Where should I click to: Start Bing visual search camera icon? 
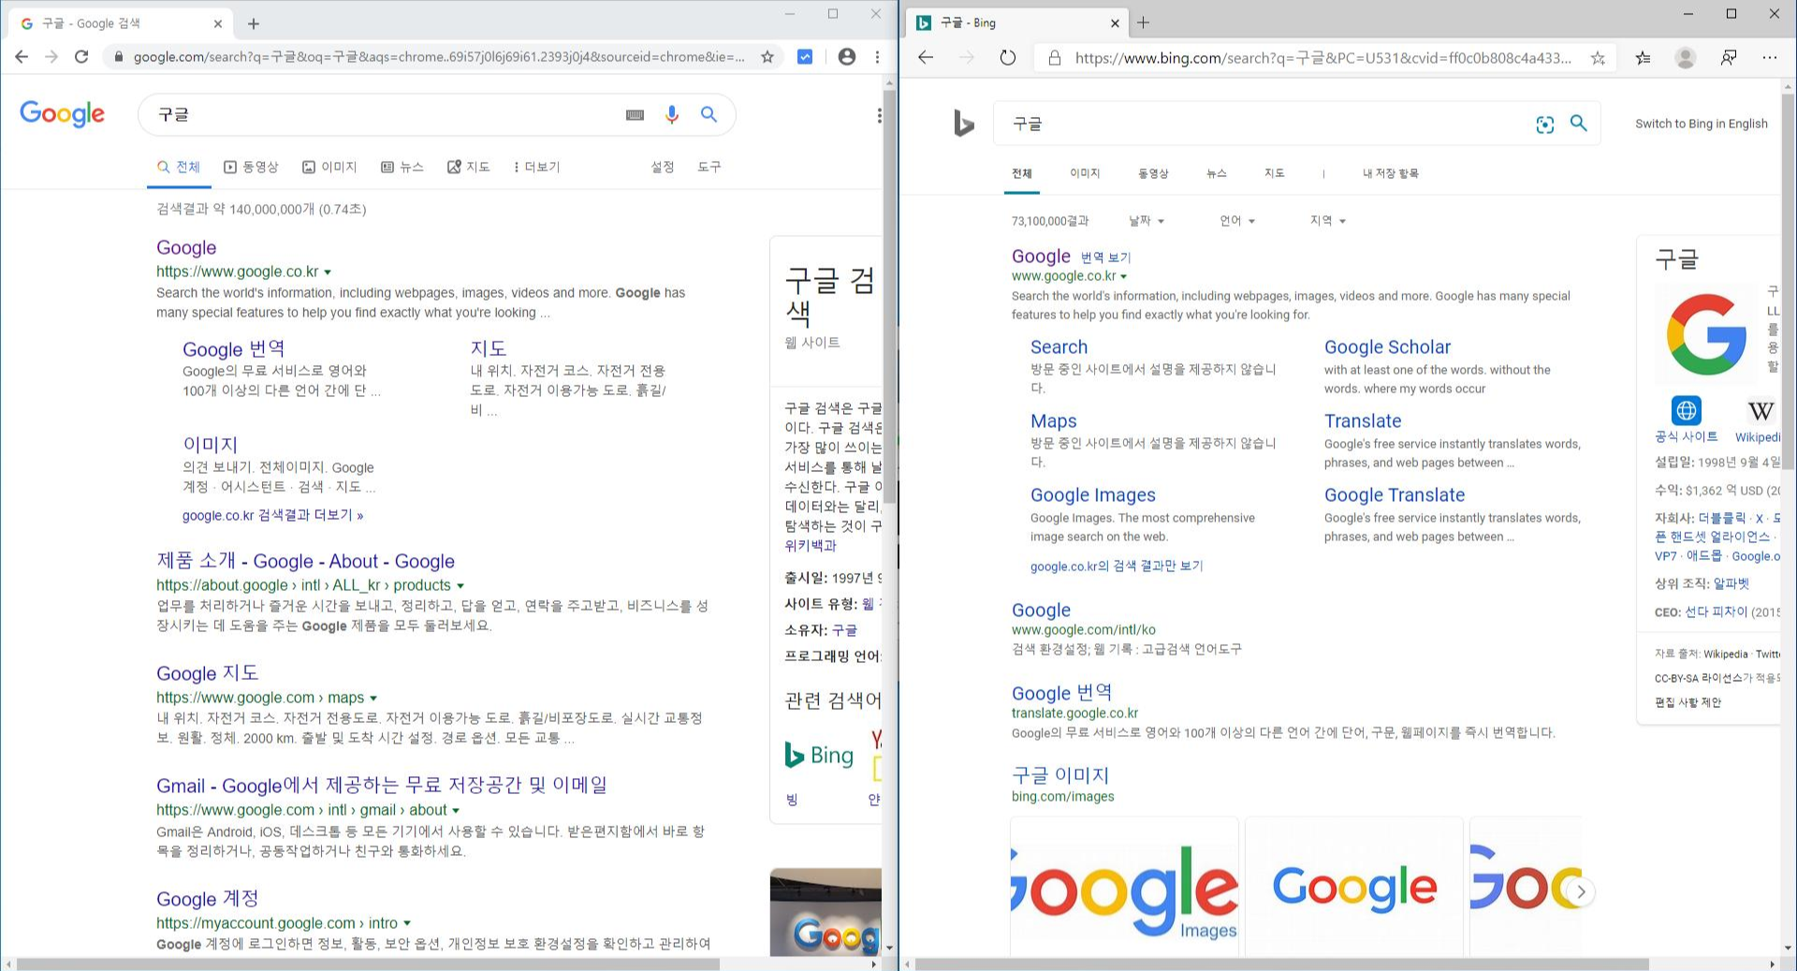click(1545, 125)
